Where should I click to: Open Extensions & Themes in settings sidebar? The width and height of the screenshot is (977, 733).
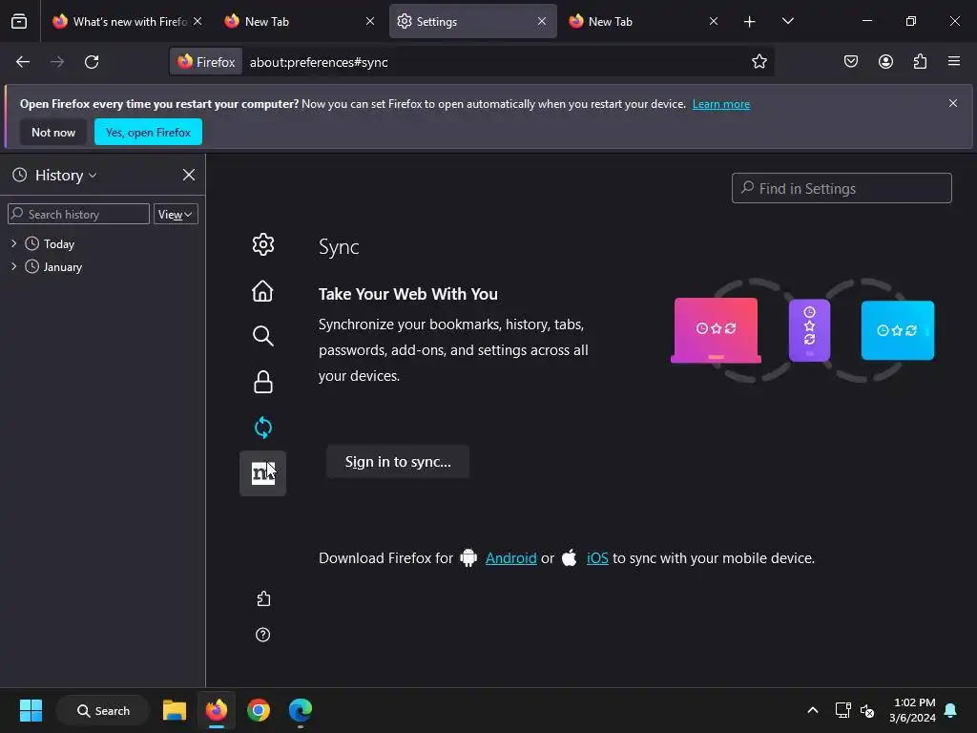click(x=263, y=599)
